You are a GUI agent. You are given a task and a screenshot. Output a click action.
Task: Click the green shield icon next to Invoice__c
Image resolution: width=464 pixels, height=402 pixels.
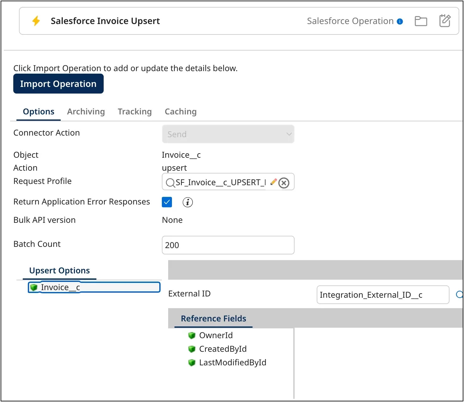[34, 287]
